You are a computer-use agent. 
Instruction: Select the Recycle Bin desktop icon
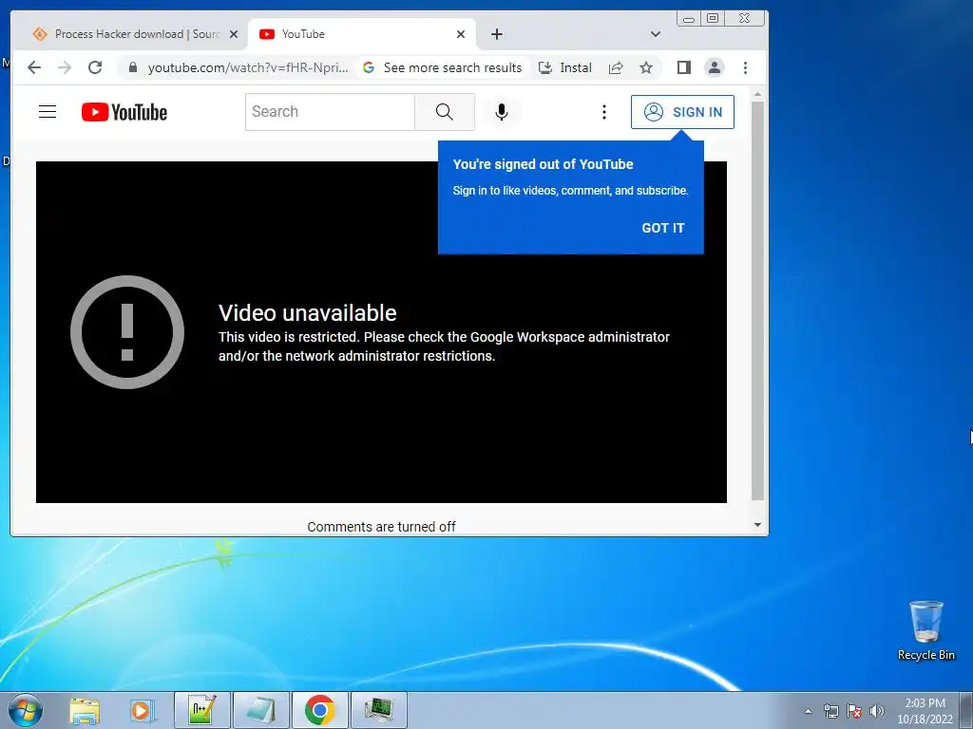925,630
